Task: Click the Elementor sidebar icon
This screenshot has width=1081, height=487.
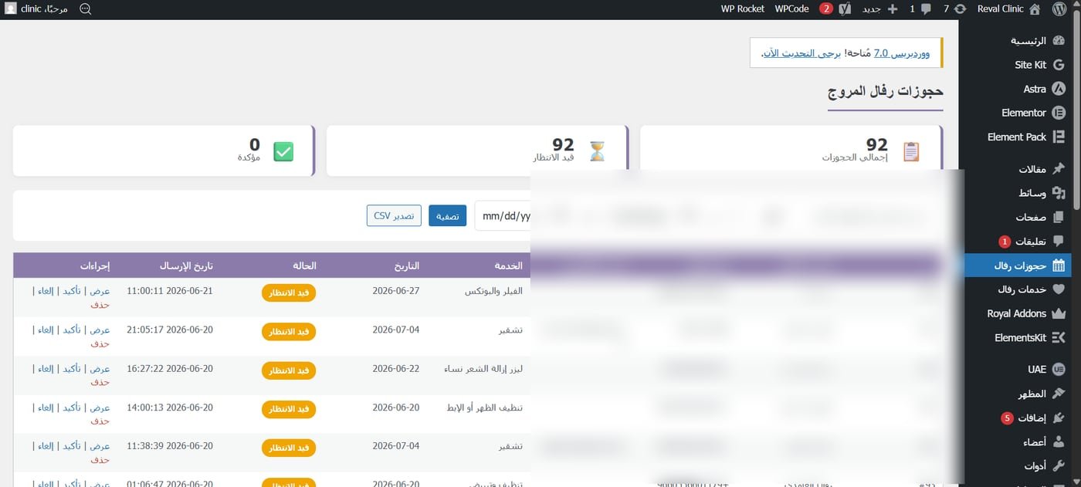Action: (1059, 113)
